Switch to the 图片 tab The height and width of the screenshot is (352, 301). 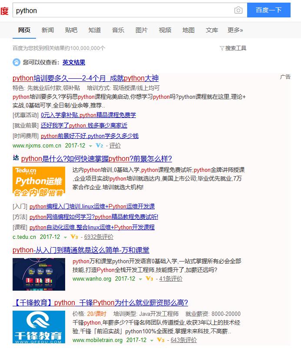(142, 30)
